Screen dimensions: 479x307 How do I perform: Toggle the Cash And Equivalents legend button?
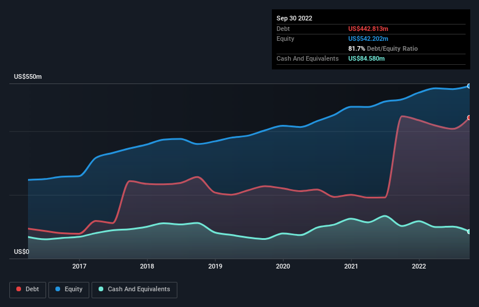(134, 289)
